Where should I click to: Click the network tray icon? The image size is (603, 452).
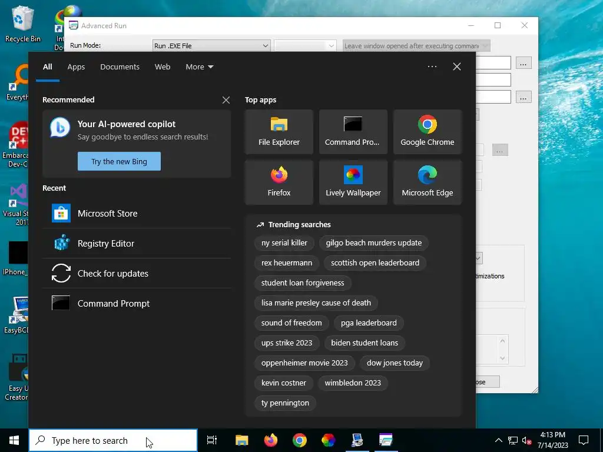(513, 440)
